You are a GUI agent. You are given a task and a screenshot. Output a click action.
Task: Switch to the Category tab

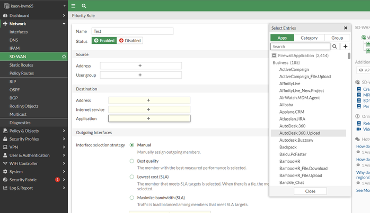click(309, 38)
